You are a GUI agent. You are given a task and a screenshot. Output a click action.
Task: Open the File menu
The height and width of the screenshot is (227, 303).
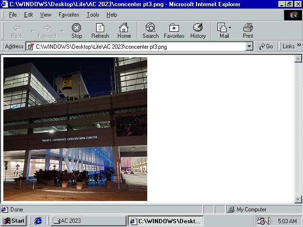[x=13, y=15]
